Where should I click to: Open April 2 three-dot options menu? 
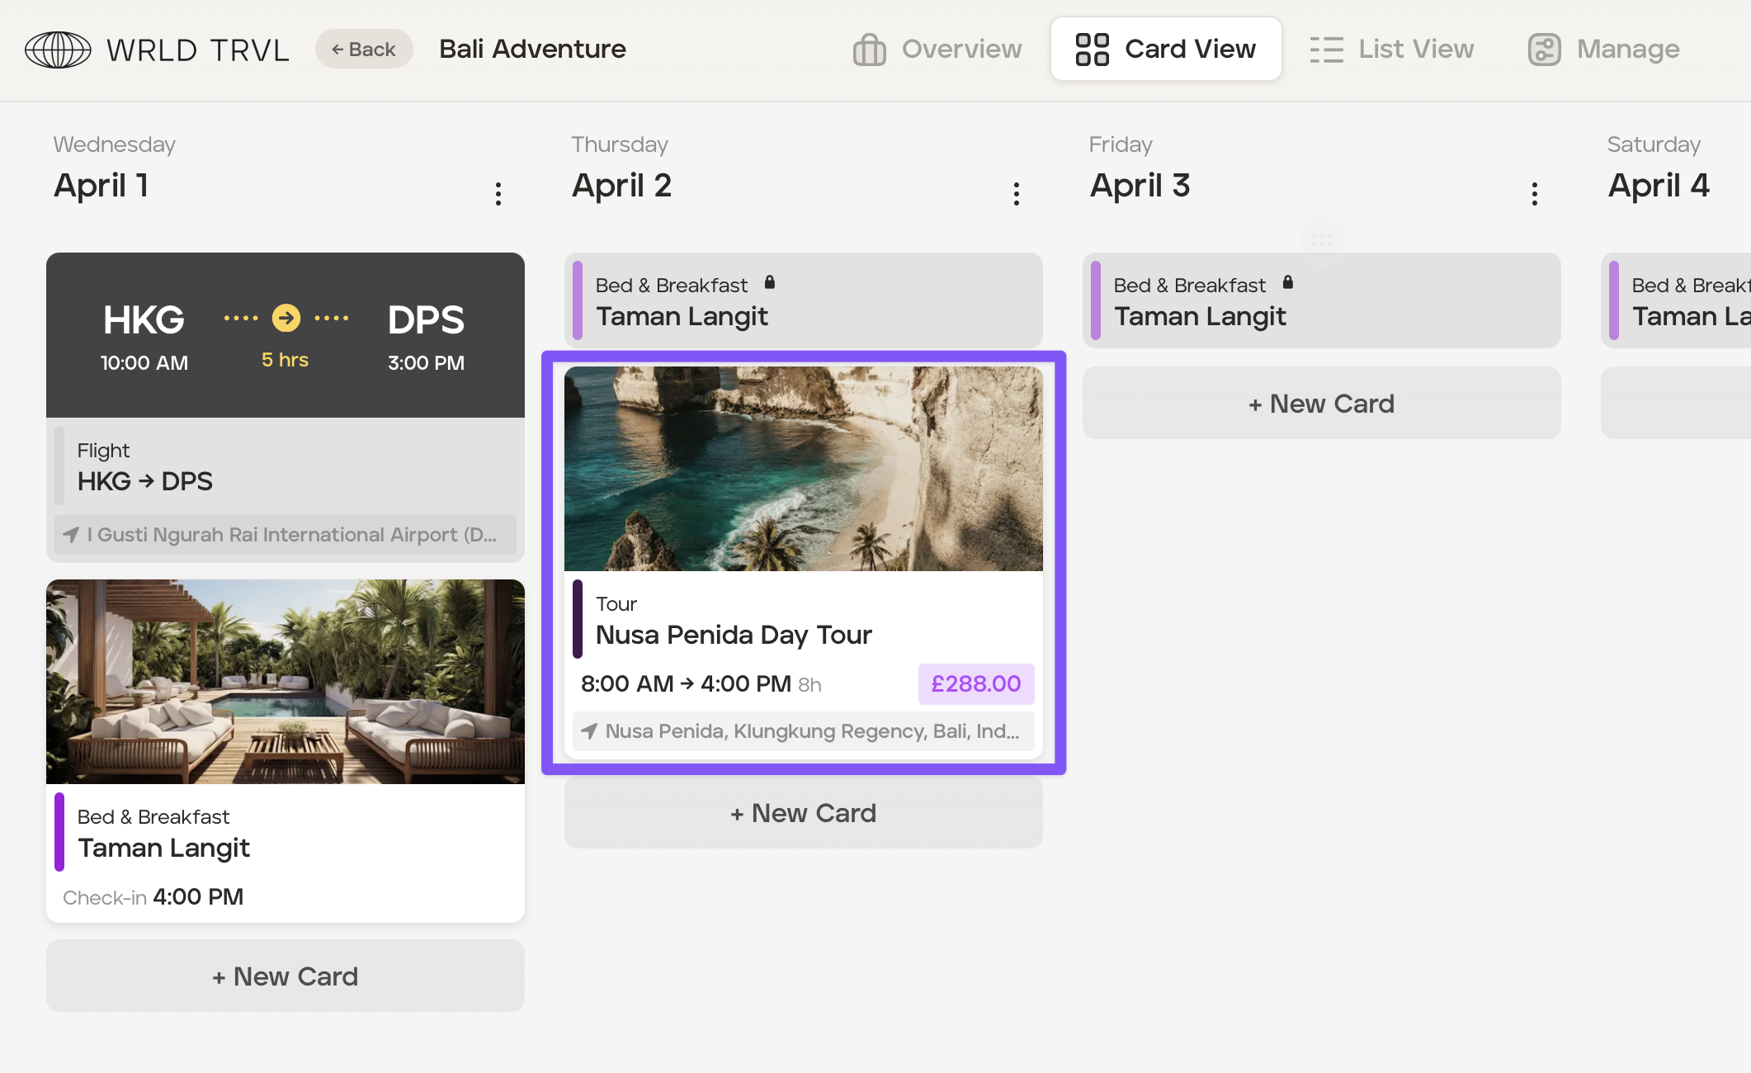coord(1017,194)
